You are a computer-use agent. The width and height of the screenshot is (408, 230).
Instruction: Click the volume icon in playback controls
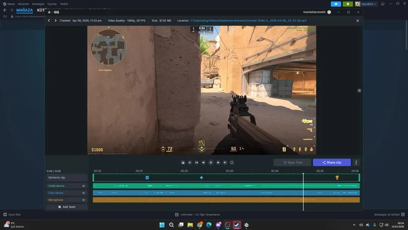(x=190, y=162)
